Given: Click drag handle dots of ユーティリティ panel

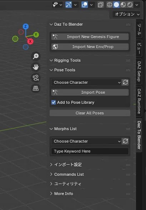Looking at the screenshot, I should 128,184.
